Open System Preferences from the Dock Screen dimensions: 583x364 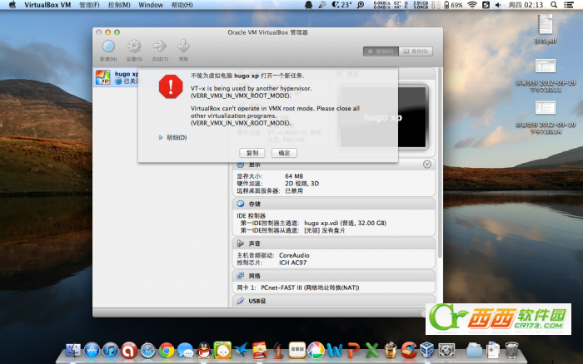[x=446, y=350]
